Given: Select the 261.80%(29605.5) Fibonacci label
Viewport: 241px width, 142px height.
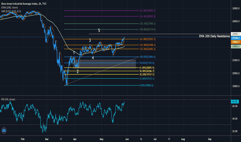Looking at the screenshot, I should (x=147, y=11).
